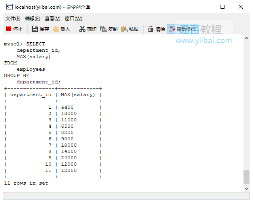Click the department_id column header text

(31, 94)
